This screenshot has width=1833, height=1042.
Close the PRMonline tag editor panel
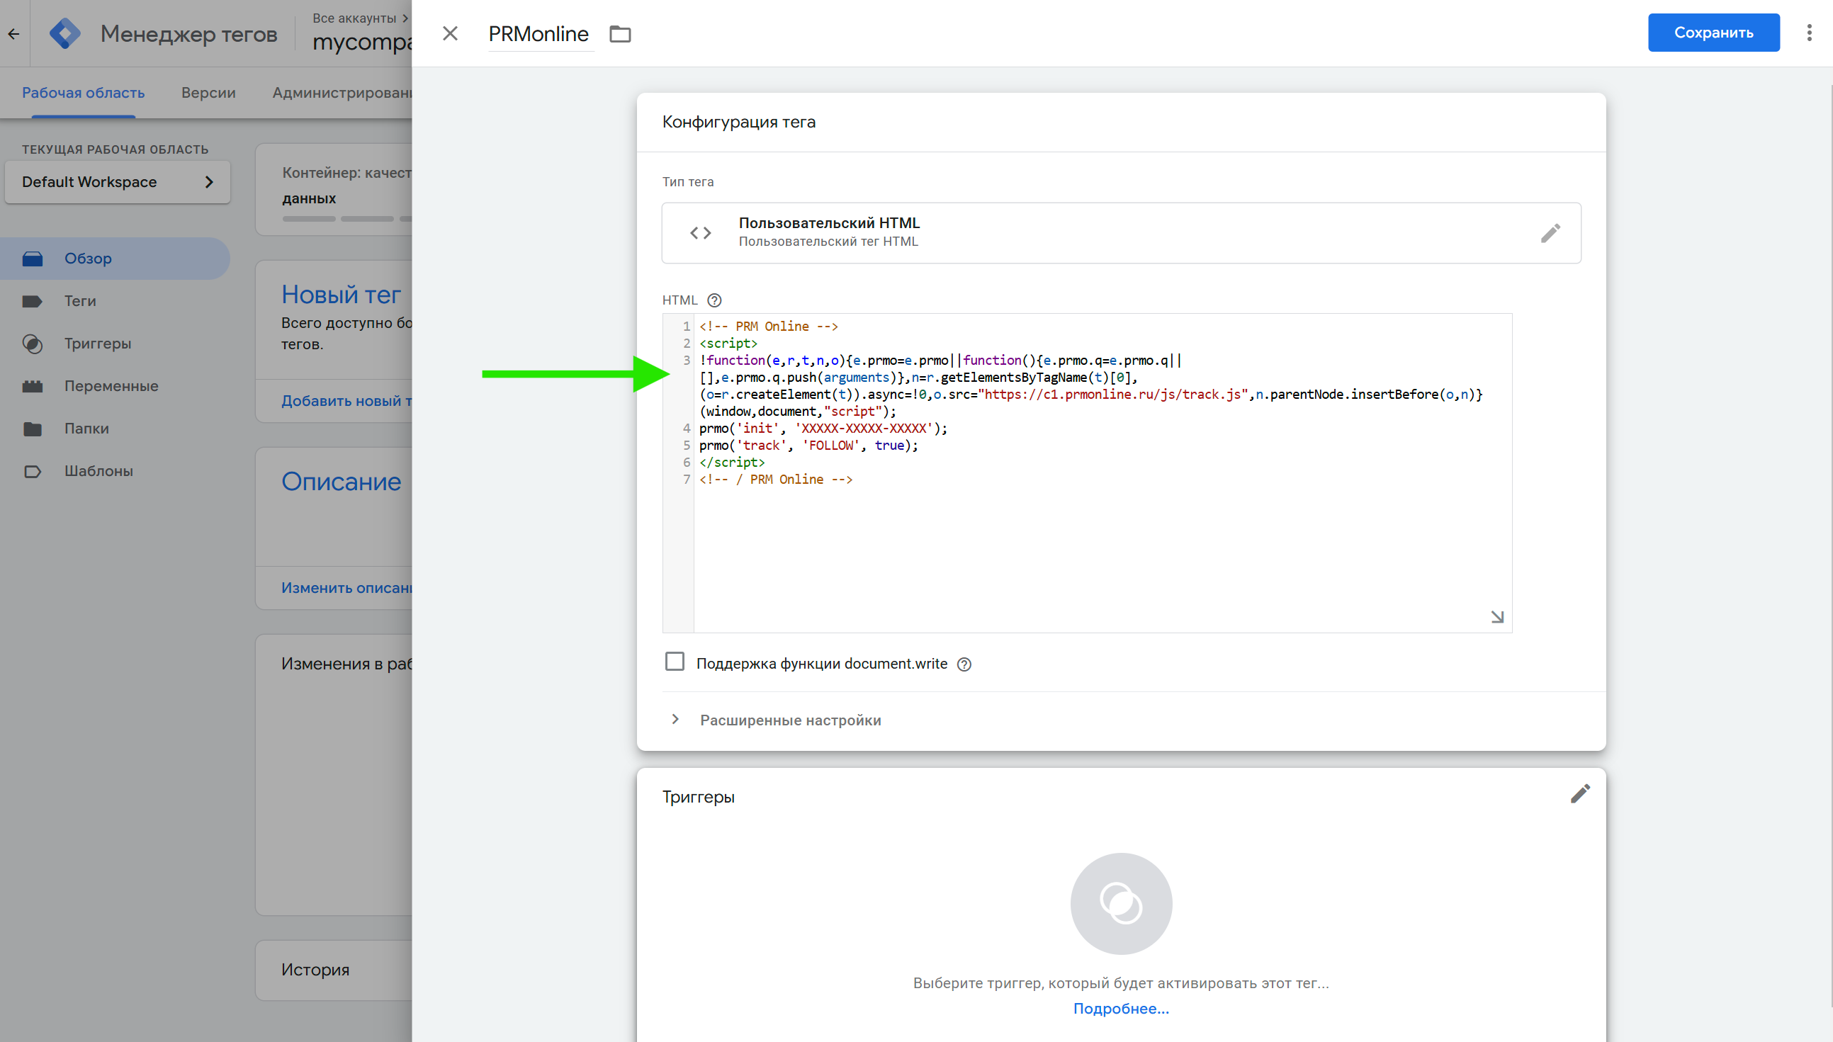tap(450, 33)
